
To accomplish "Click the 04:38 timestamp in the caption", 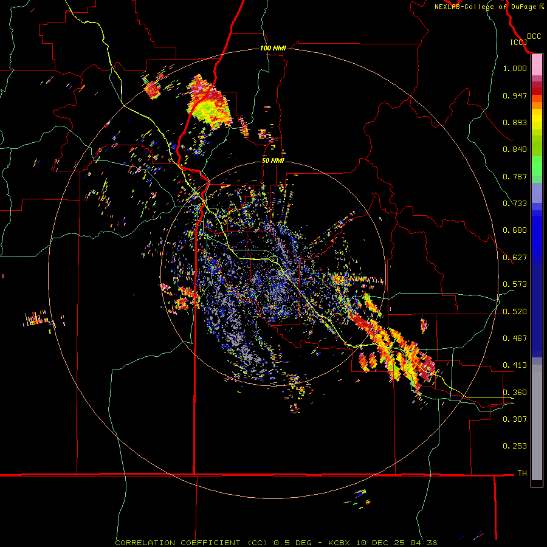I will [424, 543].
